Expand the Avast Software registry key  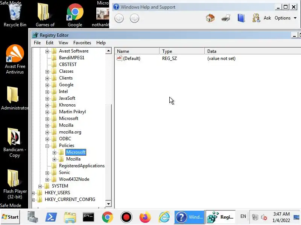click(47, 51)
